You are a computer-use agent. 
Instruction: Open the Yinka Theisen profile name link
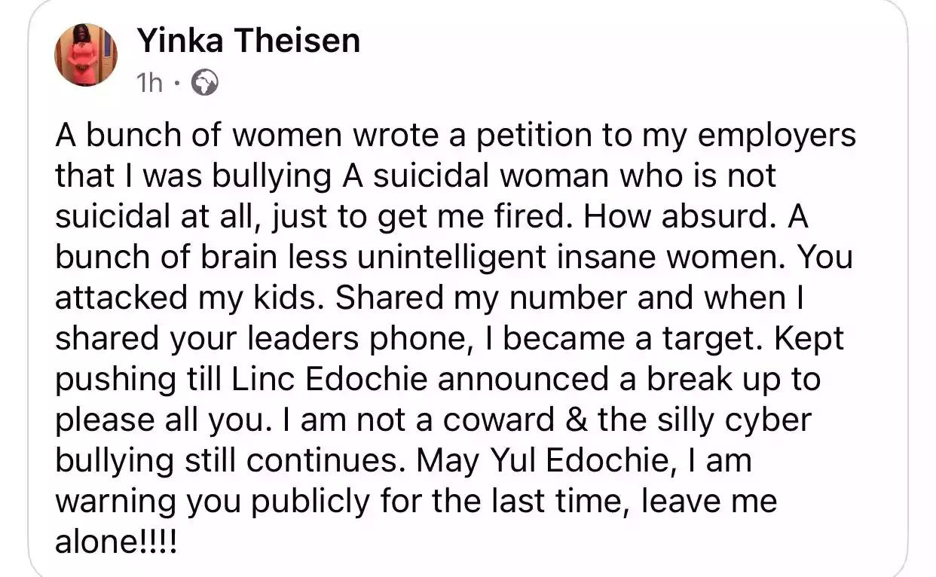click(249, 41)
